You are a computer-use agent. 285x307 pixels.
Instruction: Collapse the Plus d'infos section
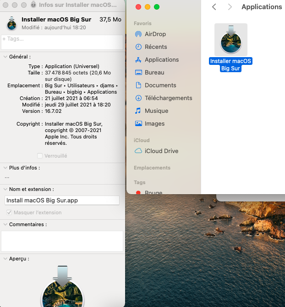click(5, 168)
